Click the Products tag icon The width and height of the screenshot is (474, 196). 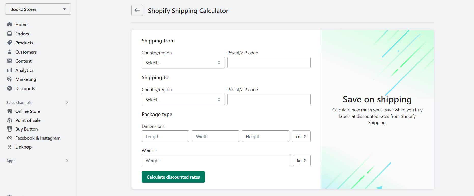[10, 43]
